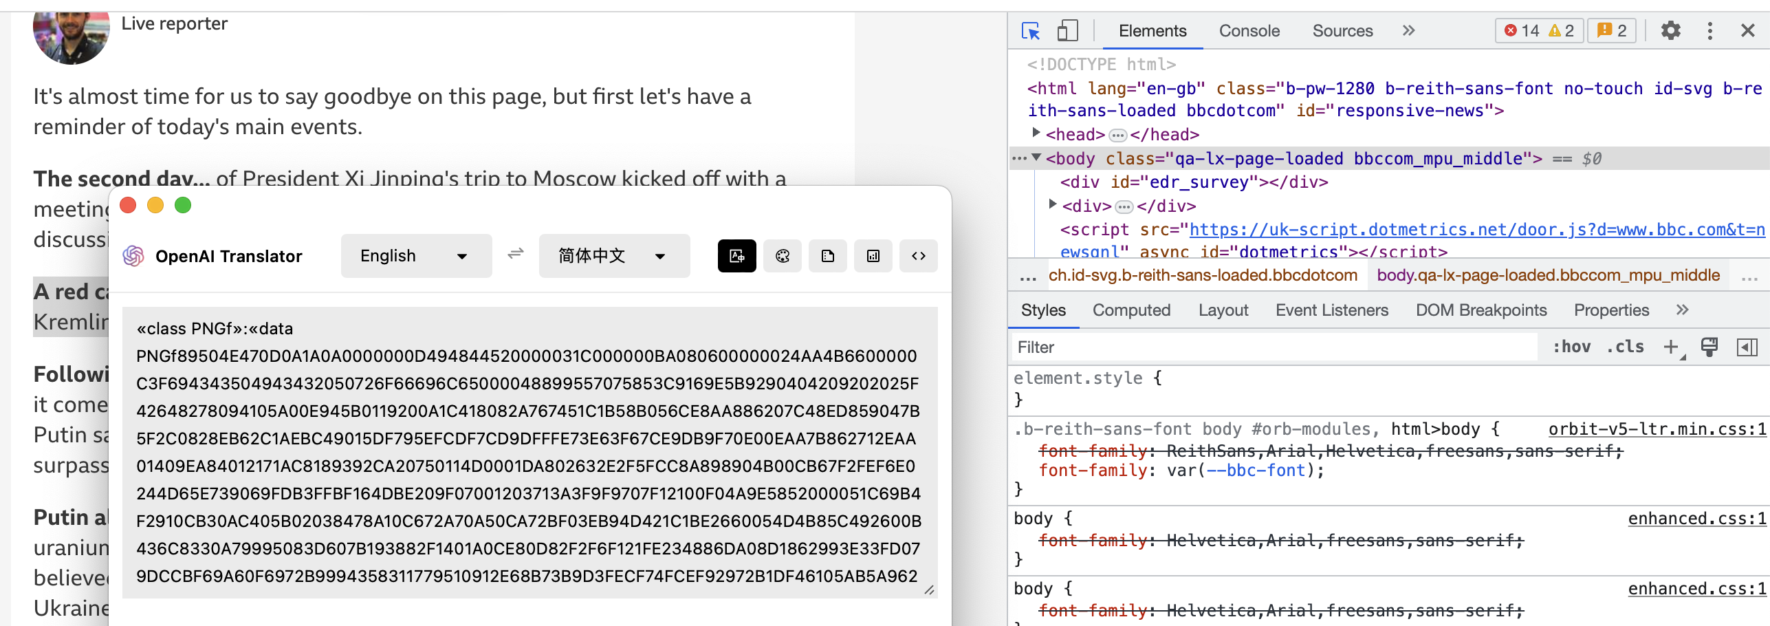Switch to the Console tab
Viewport: 1770px width, 626px height.
(x=1249, y=31)
